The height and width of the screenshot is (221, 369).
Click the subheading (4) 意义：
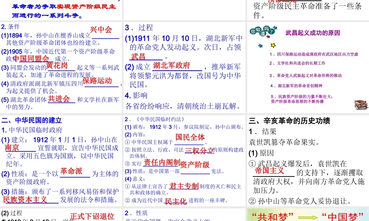135,179
